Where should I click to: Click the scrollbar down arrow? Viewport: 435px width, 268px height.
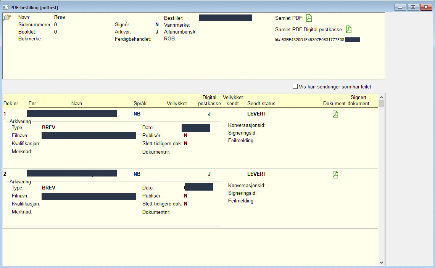click(382, 262)
